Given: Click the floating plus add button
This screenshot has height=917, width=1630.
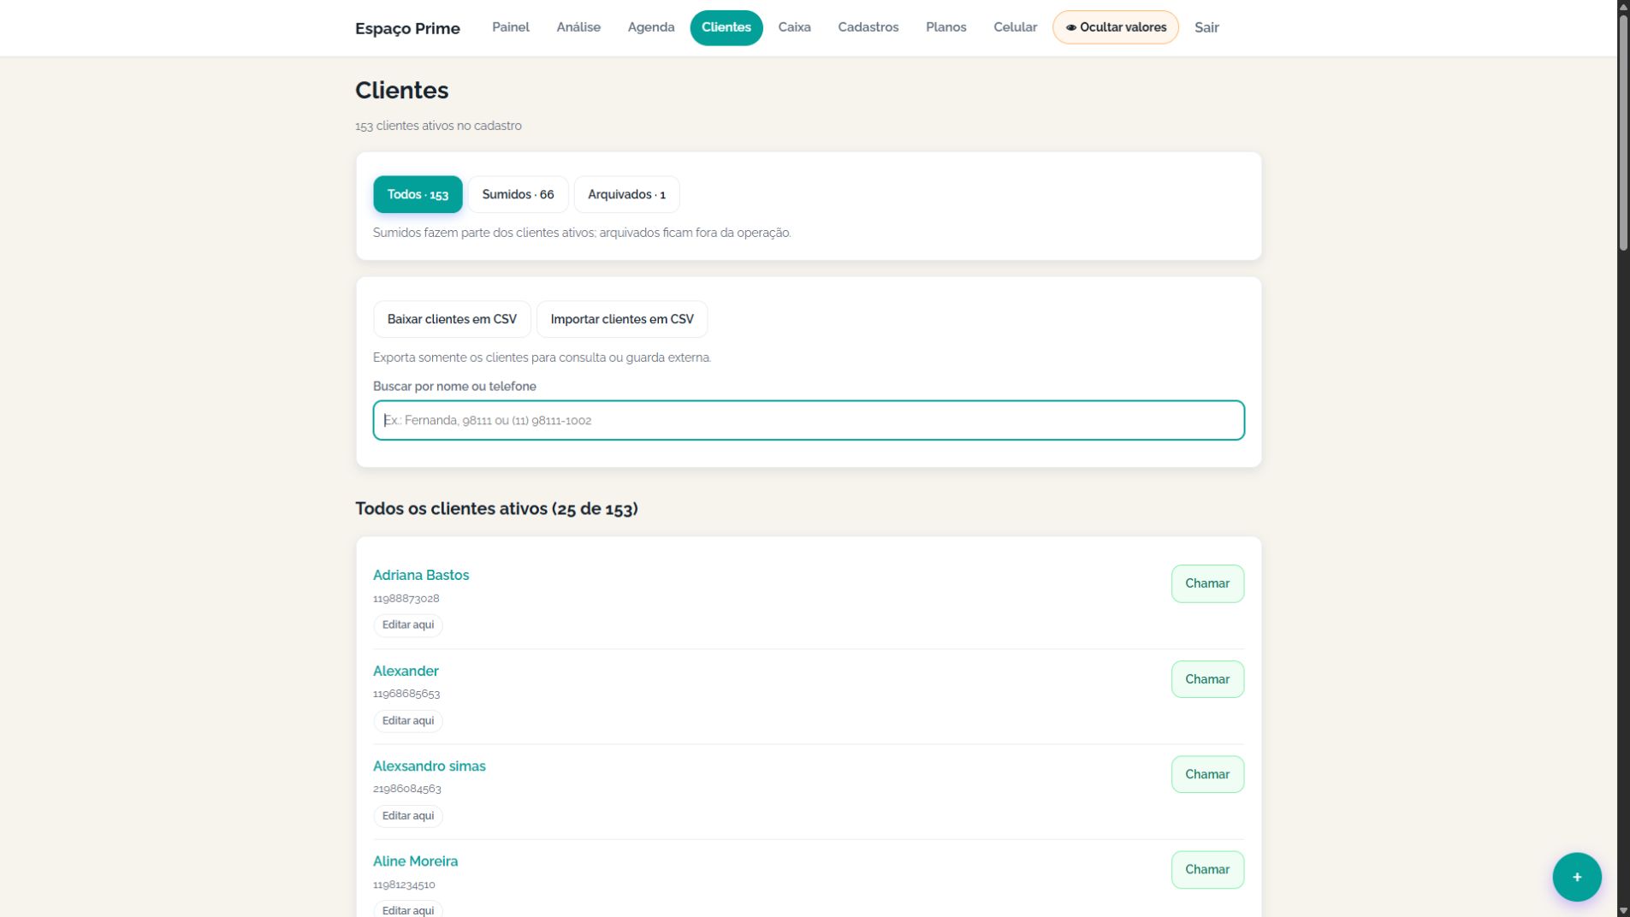Looking at the screenshot, I should pos(1576,877).
